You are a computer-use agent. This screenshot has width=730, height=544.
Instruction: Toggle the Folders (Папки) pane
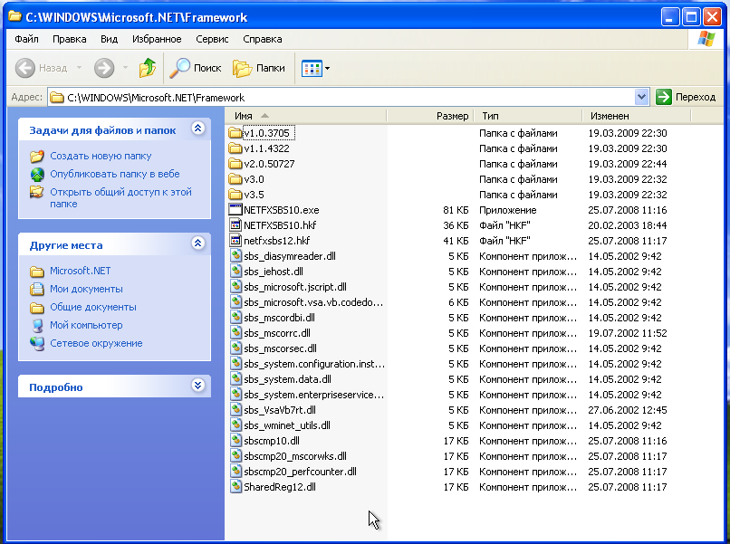(259, 68)
